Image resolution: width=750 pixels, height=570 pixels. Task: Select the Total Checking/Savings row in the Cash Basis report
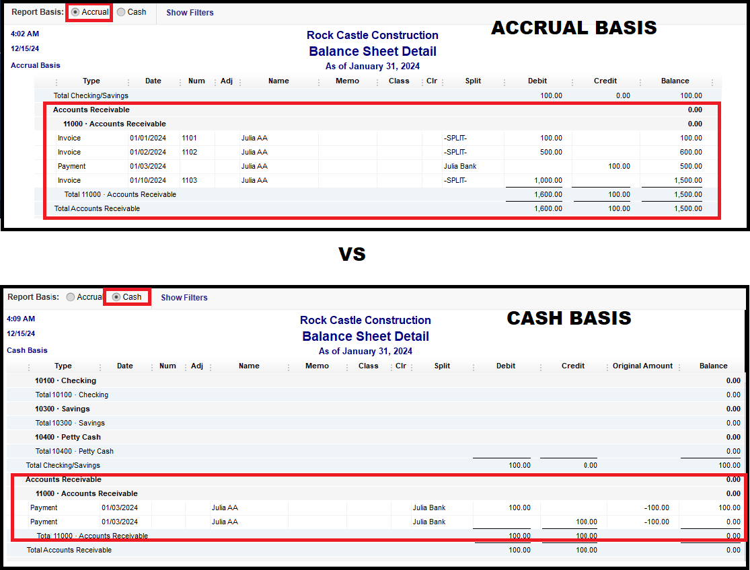click(376, 465)
